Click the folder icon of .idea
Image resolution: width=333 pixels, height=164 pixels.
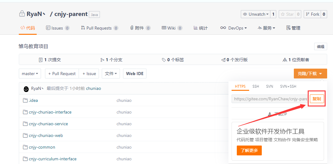click(25, 100)
